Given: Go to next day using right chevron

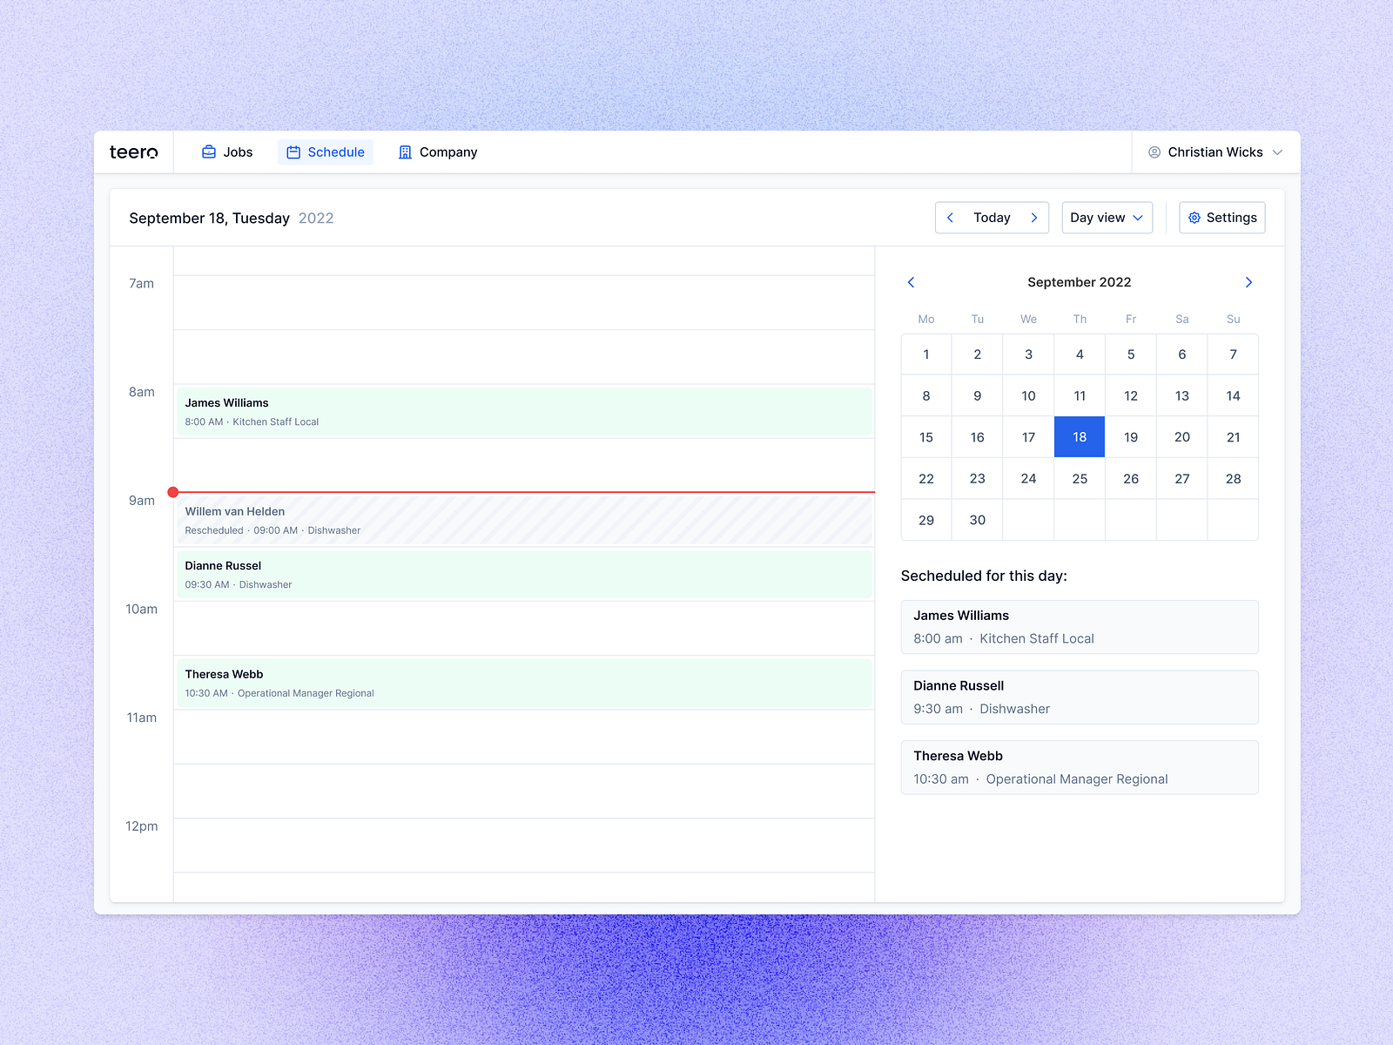Looking at the screenshot, I should click(x=1034, y=218).
